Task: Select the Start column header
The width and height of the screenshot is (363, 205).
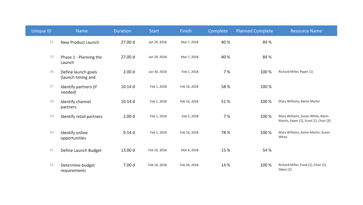Action: pos(154,31)
